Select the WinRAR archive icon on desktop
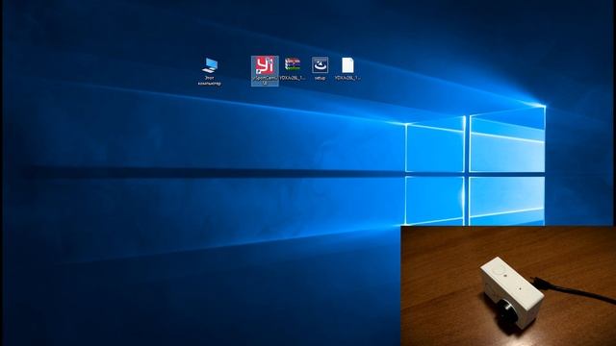The width and height of the screenshot is (616, 346). (x=293, y=68)
